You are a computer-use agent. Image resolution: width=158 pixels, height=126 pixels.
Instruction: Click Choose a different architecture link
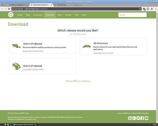pyautogui.click(x=78, y=81)
